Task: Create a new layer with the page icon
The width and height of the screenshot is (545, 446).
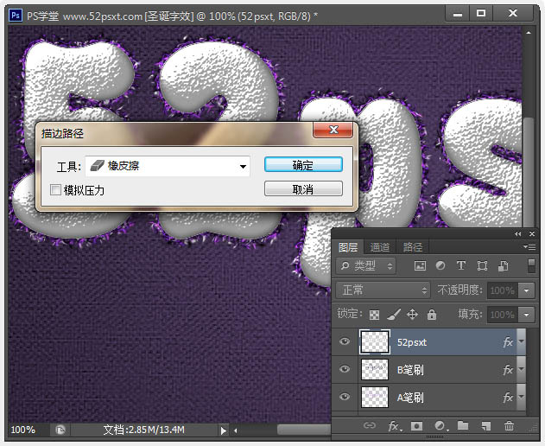Action: pyautogui.click(x=485, y=426)
